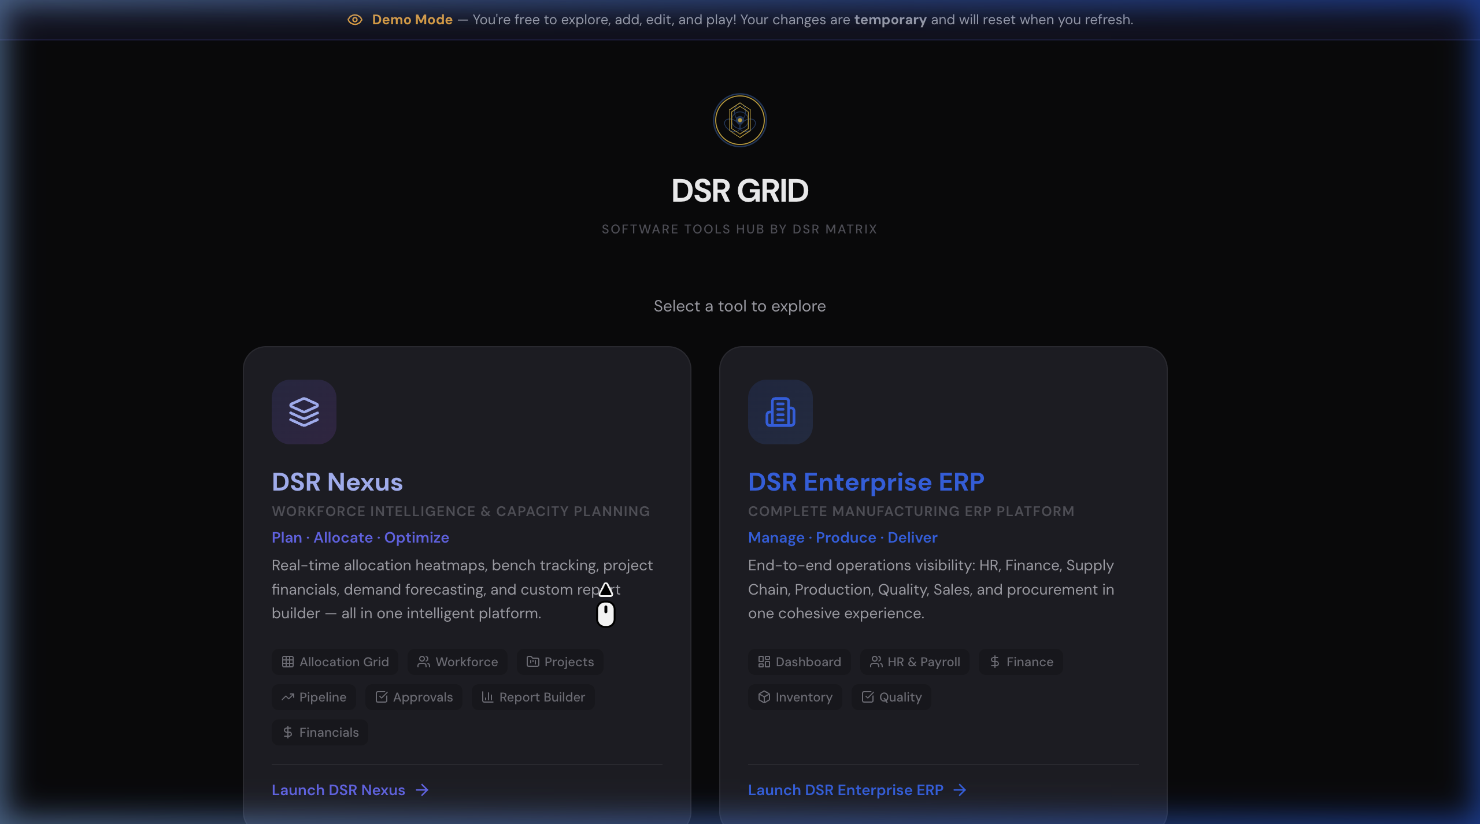Click the trending arrow icon on the Pipeline chip

[x=290, y=697]
